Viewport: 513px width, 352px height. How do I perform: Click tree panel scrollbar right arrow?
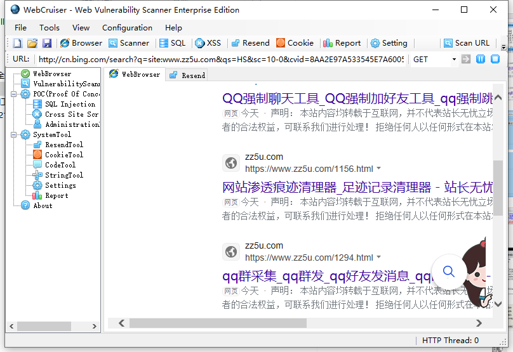[94, 326]
